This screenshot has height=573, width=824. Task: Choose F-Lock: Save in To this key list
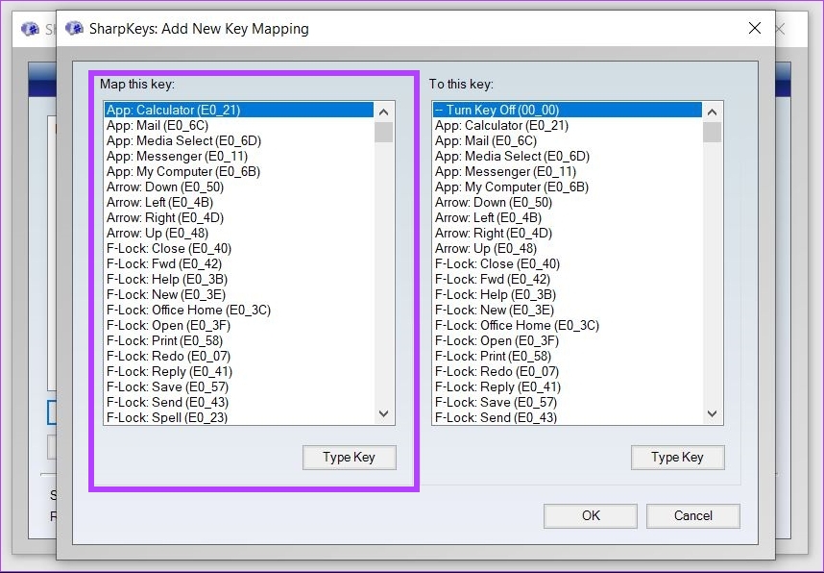click(568, 402)
